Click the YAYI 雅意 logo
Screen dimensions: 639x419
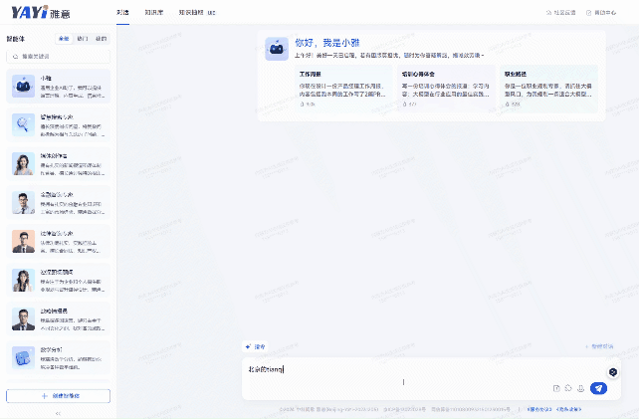tap(37, 12)
